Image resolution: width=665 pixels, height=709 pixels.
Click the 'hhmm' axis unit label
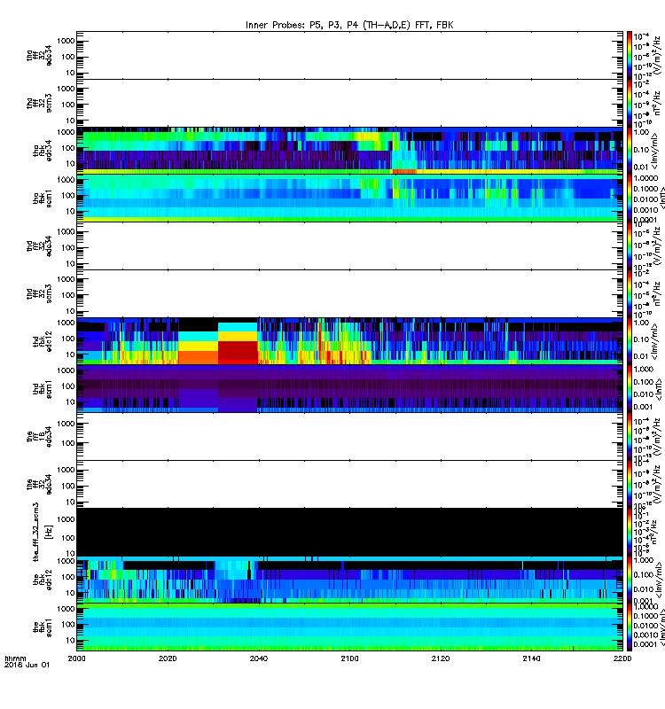click(15, 658)
